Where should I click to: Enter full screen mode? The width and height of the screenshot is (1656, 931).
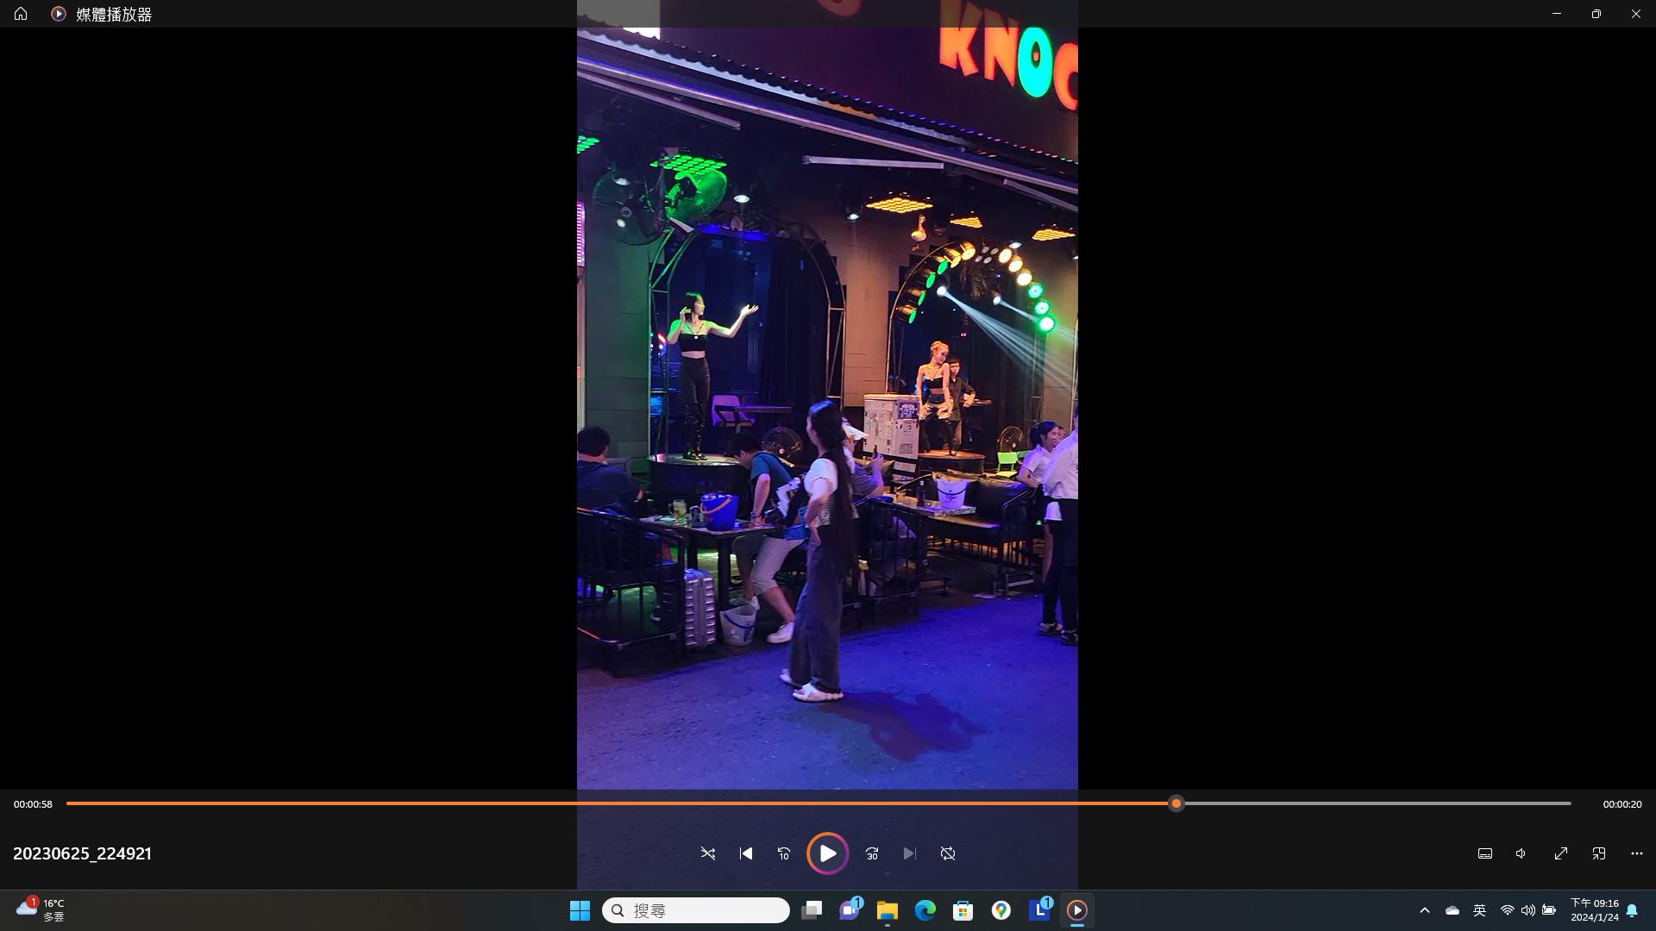1561,853
